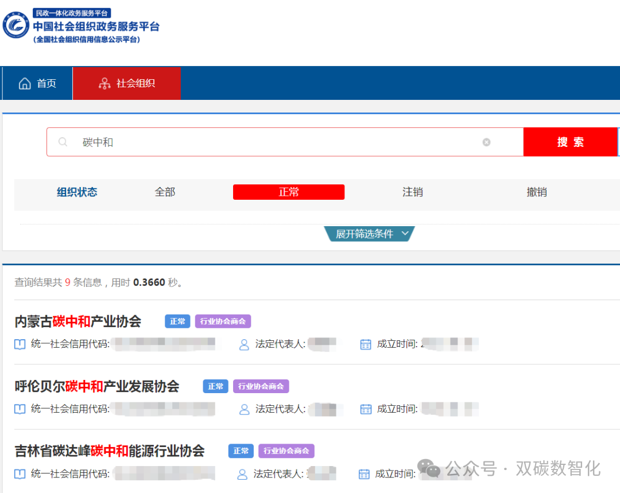This screenshot has width=620, height=493.
Task: Expand the 展开筛选条件 filter panel
Action: tap(365, 234)
